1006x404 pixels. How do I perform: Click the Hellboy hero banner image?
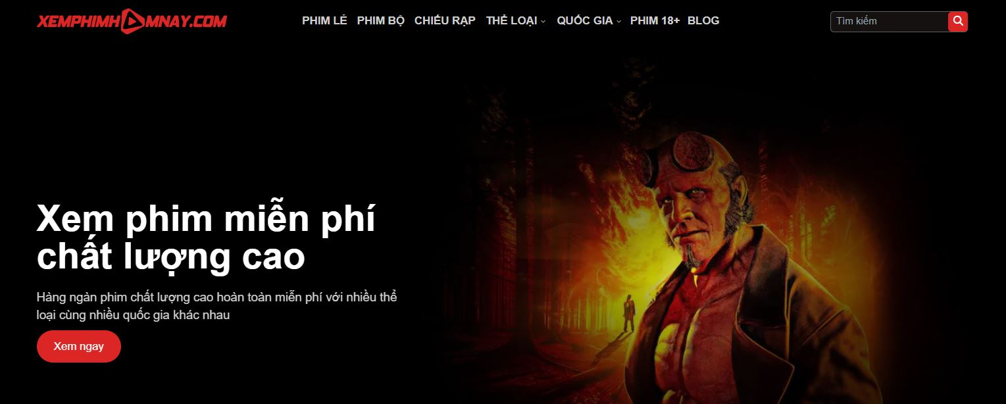click(x=697, y=230)
